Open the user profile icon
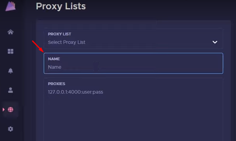Screen dimensions: 236x141 [x=11, y=90]
